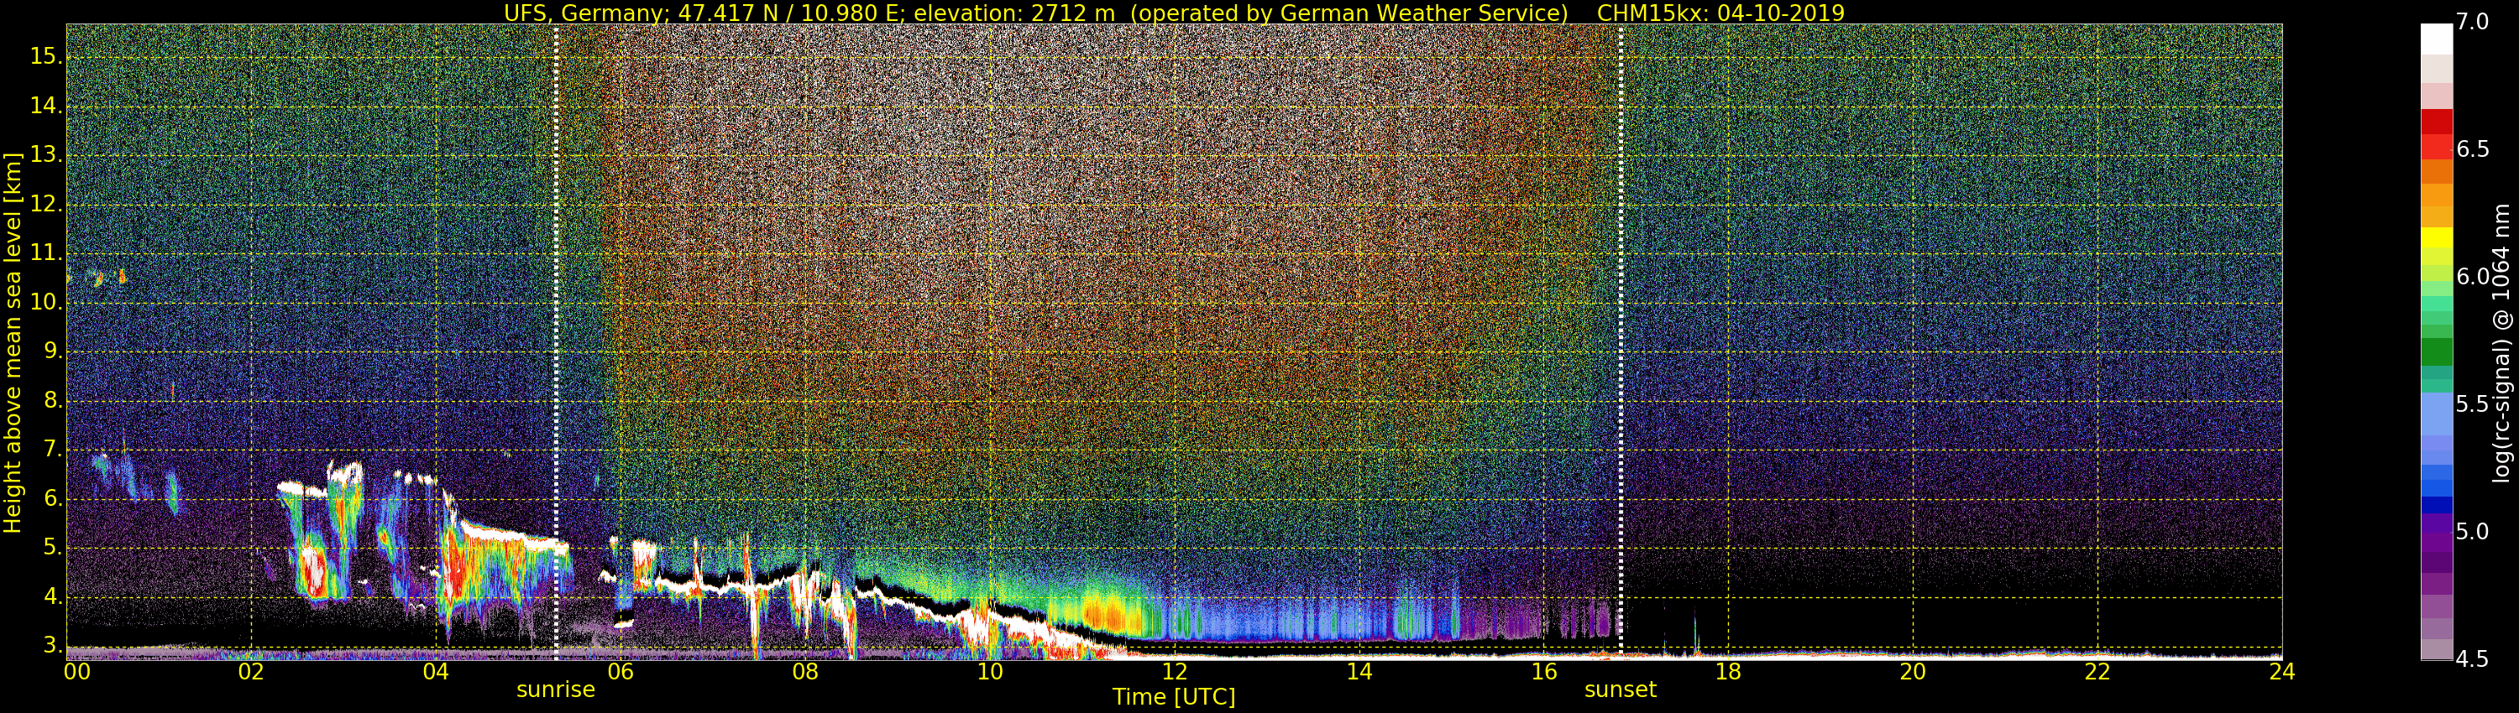Click the "14" tick on the time axis
The height and width of the screenshot is (713, 2519).
pos(1359,672)
